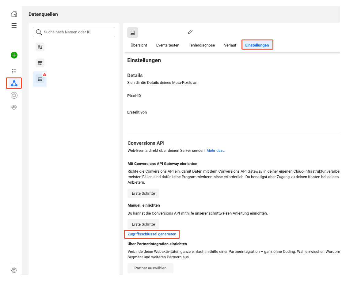Open the Verlauf tab

pyautogui.click(x=230, y=45)
